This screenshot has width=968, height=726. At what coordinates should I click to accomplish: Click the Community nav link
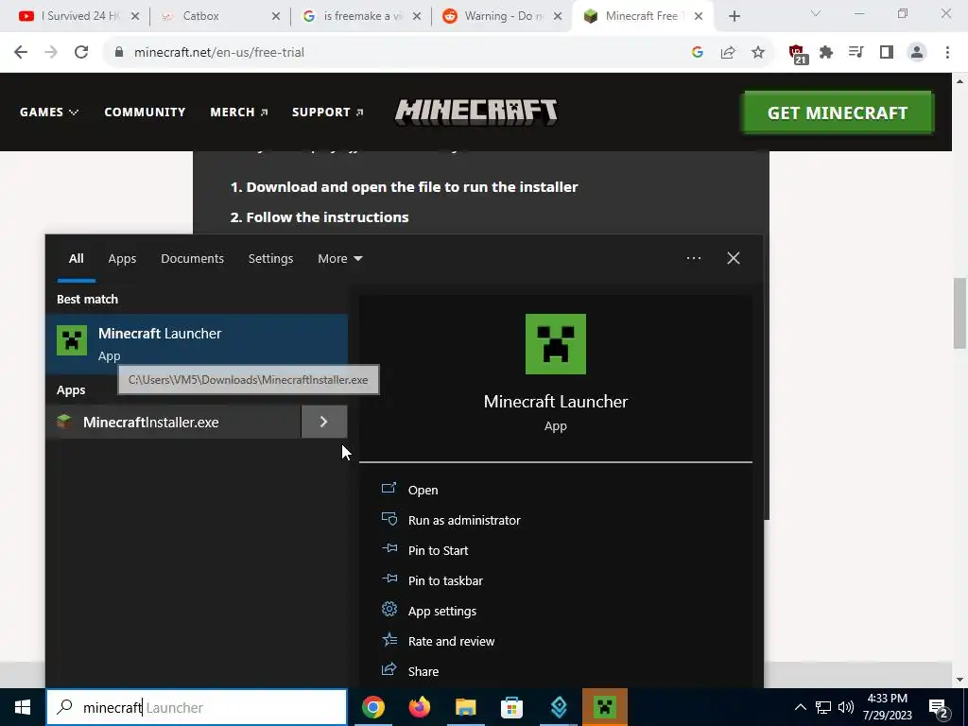[x=145, y=112]
